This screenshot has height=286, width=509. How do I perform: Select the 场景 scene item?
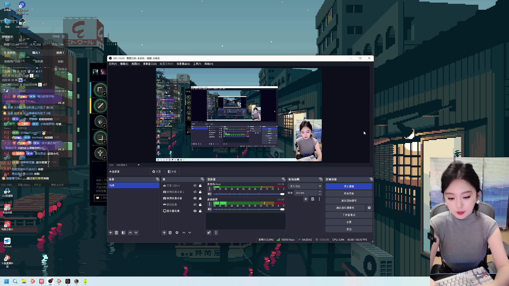point(133,185)
